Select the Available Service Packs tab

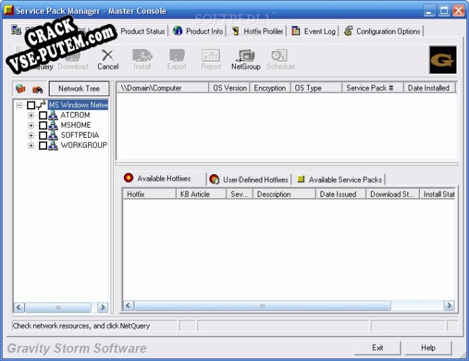(339, 180)
